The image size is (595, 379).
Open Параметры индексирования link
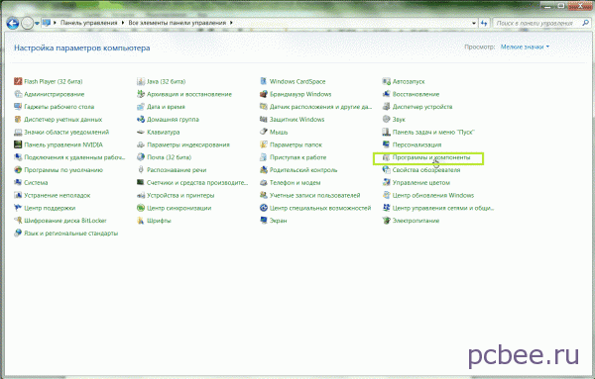[188, 144]
